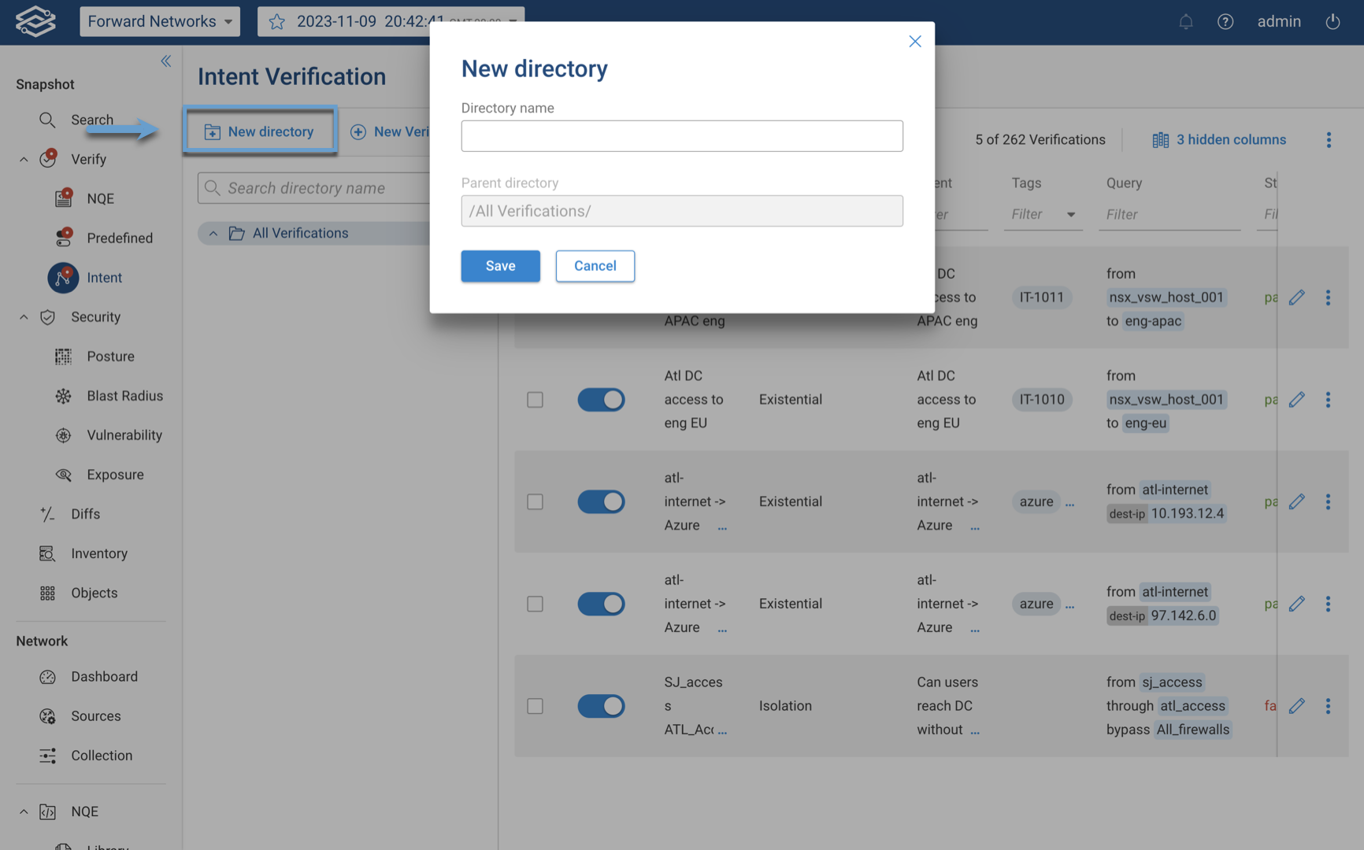
Task: Open the Tags filter dropdown
Action: point(1071,214)
